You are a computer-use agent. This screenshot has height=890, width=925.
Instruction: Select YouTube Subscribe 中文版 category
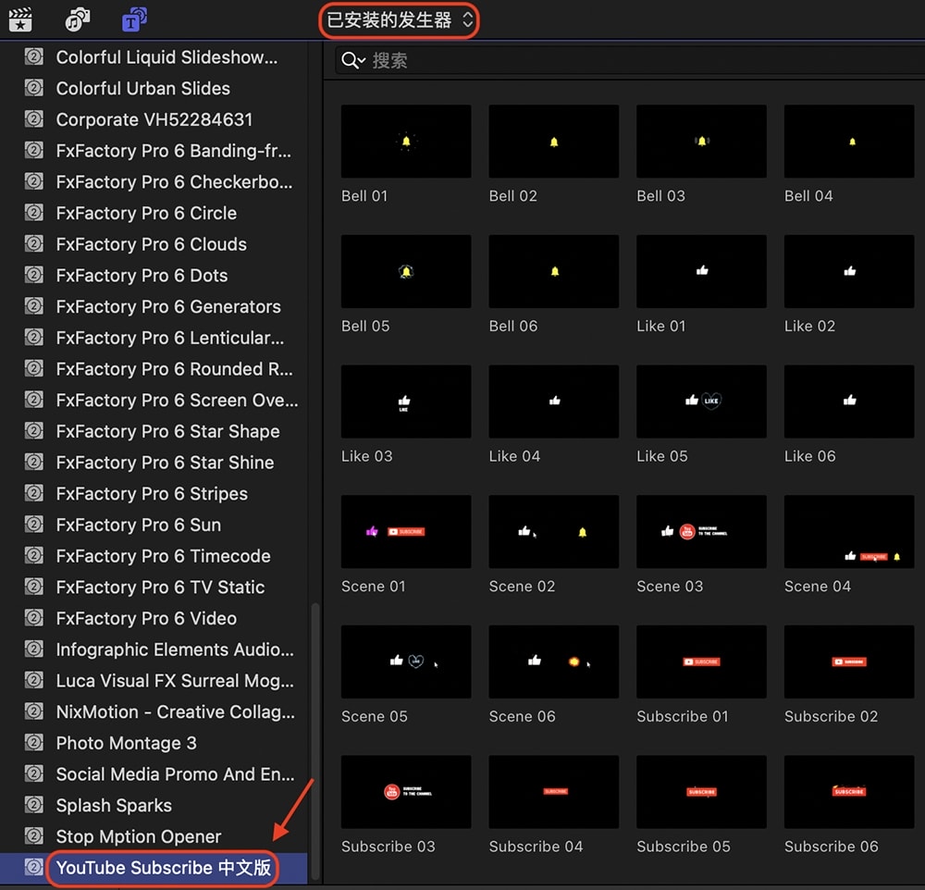pos(164,868)
